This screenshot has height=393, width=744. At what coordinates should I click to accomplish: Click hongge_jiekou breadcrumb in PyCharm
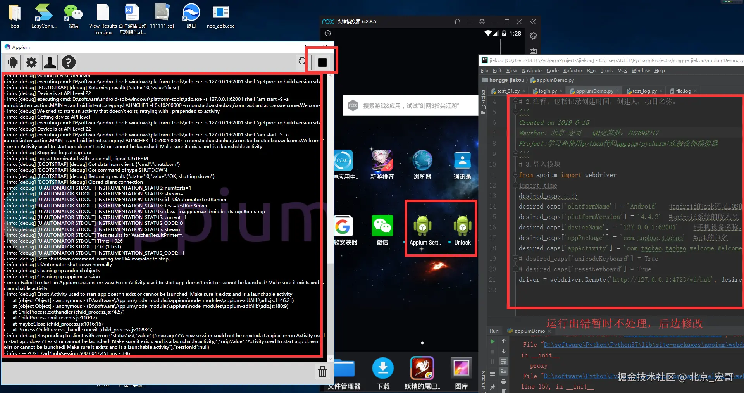(x=503, y=80)
